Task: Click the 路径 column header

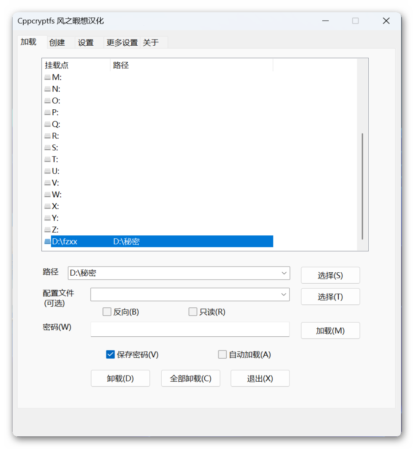Action: click(191, 65)
